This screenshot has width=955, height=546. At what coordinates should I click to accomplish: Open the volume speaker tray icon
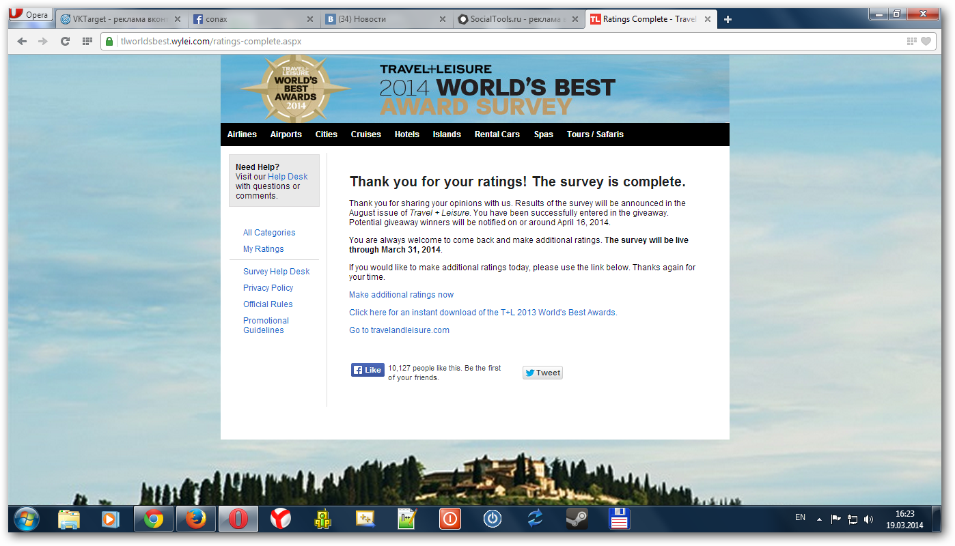tap(868, 519)
